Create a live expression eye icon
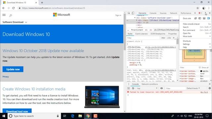Image resolution: width=212 pixels, height=119 pixels. [x=162, y=88]
